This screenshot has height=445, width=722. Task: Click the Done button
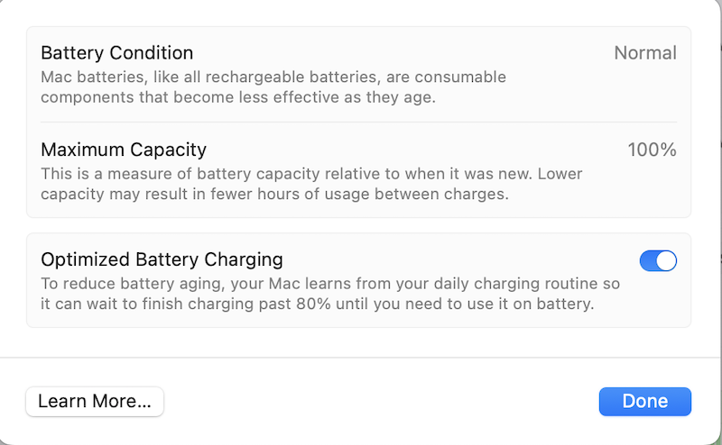(644, 402)
